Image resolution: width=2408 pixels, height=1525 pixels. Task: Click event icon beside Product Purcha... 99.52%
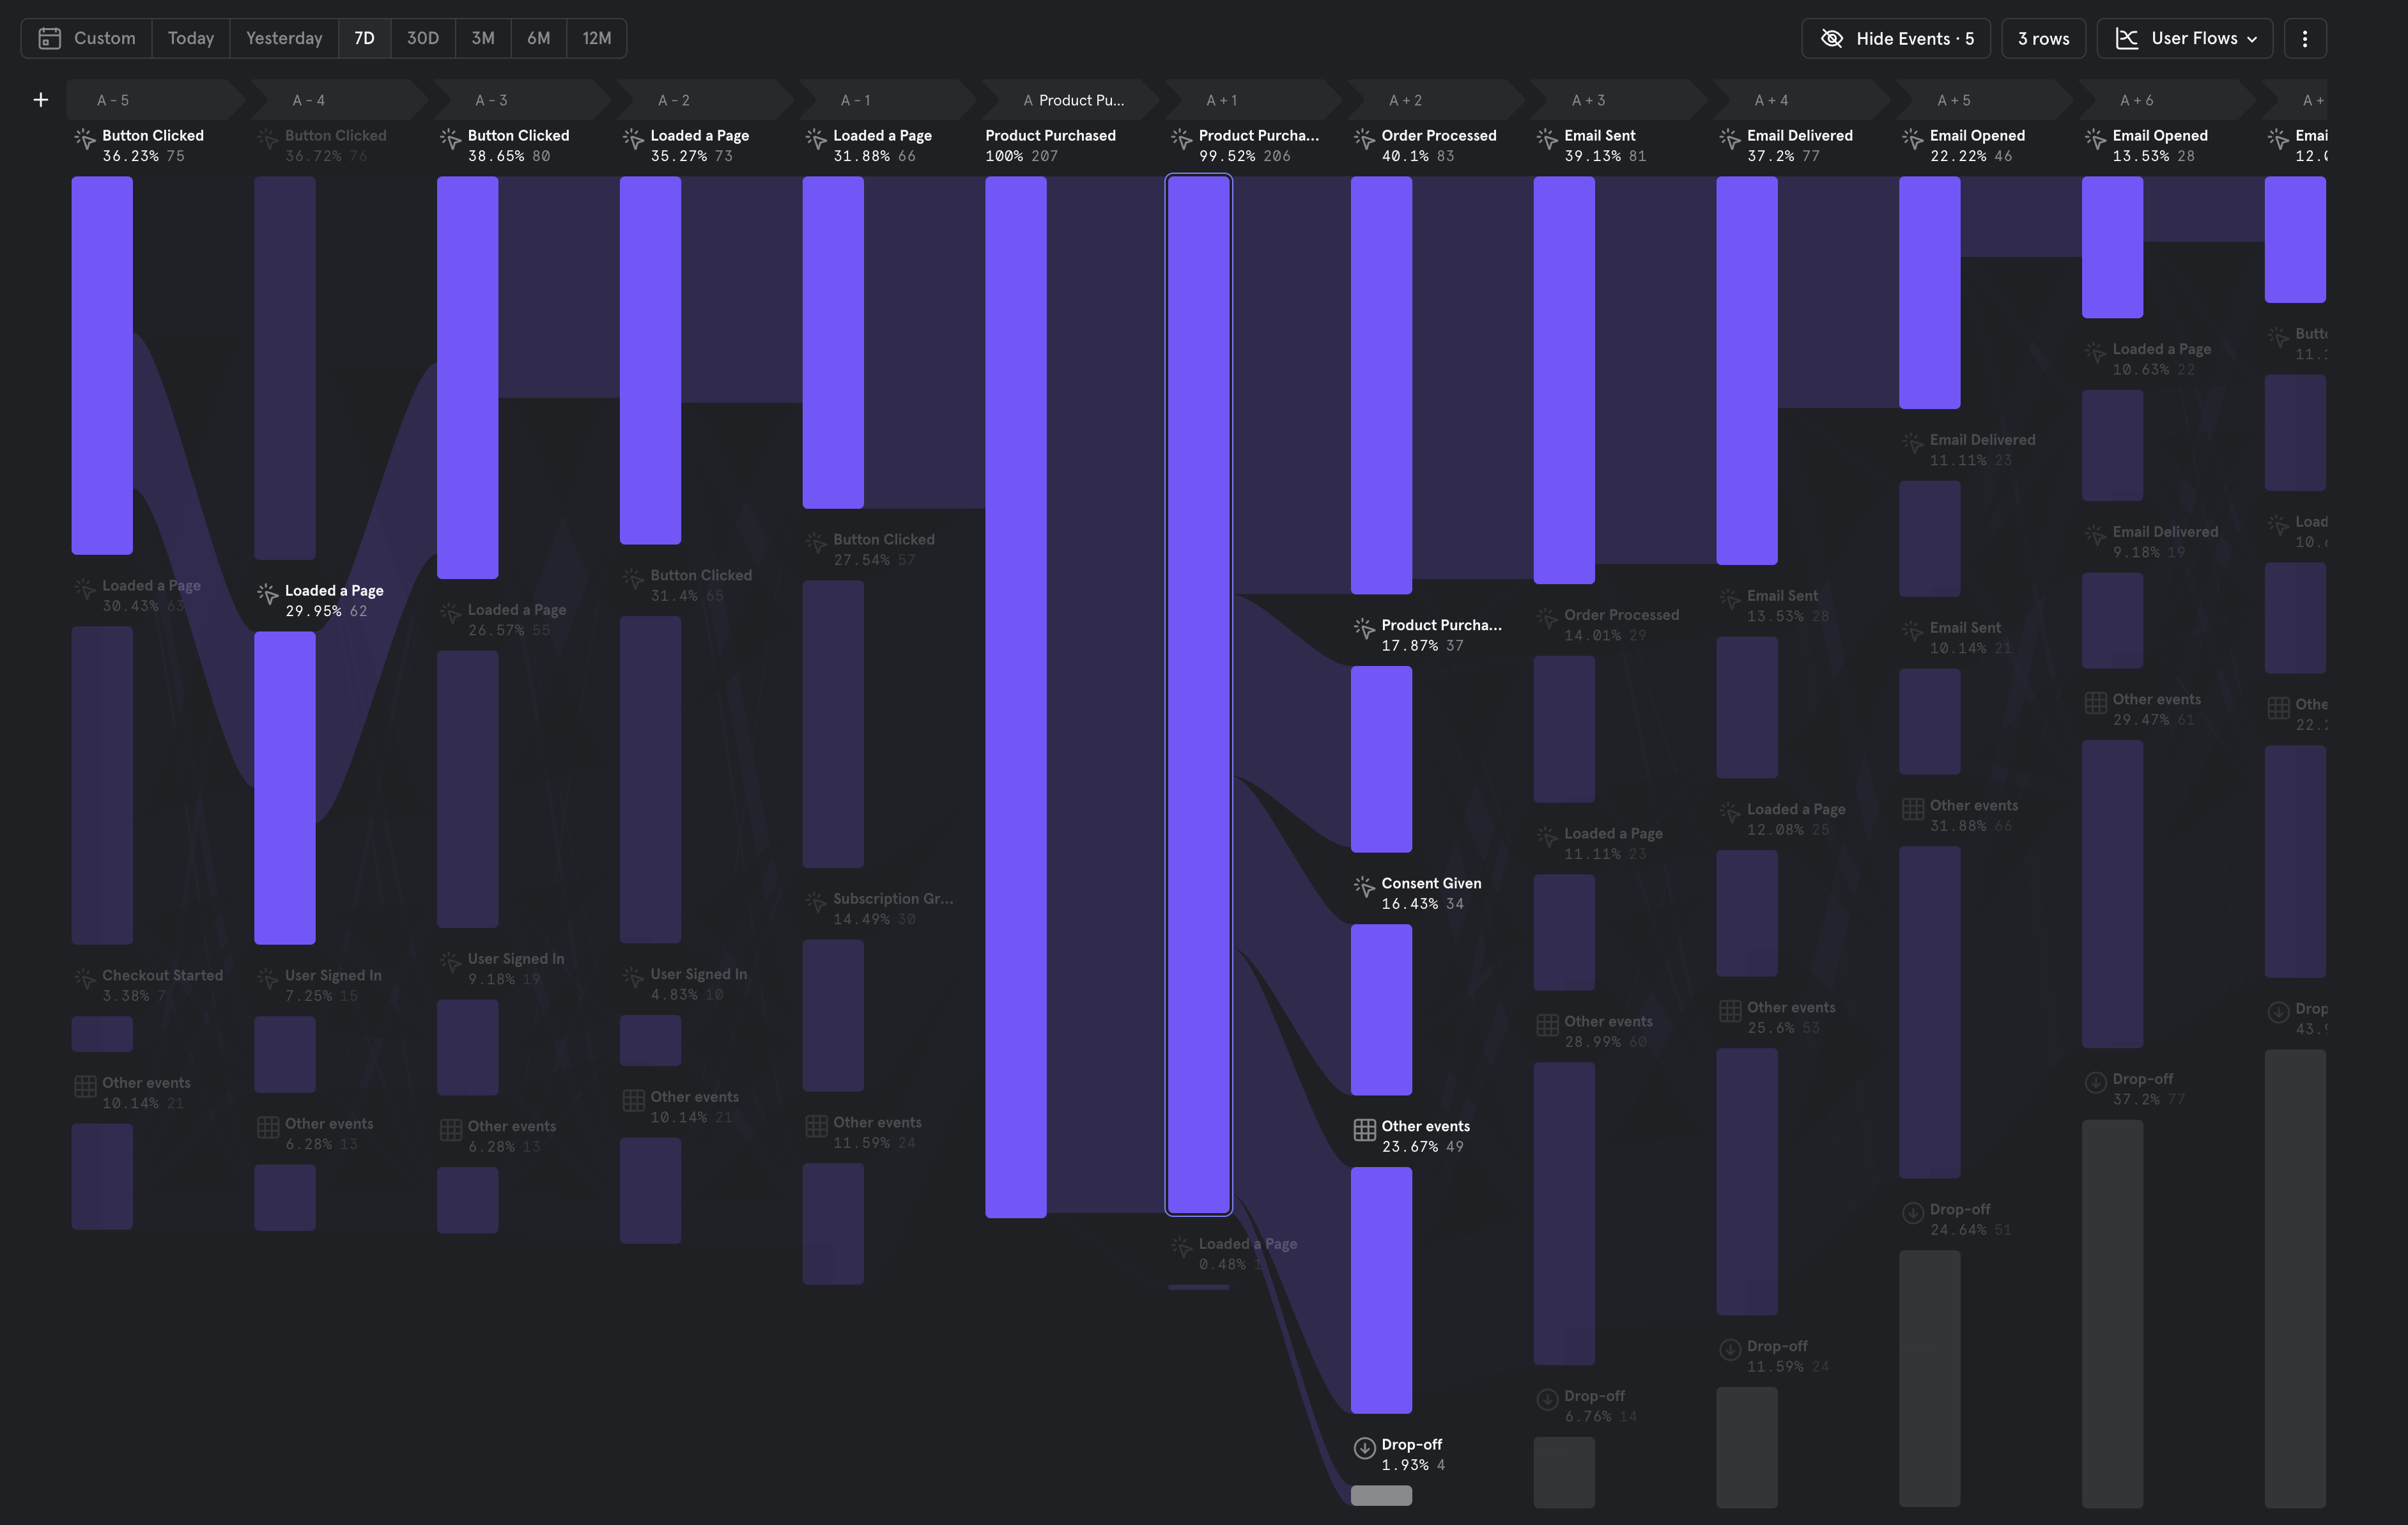point(1182,138)
